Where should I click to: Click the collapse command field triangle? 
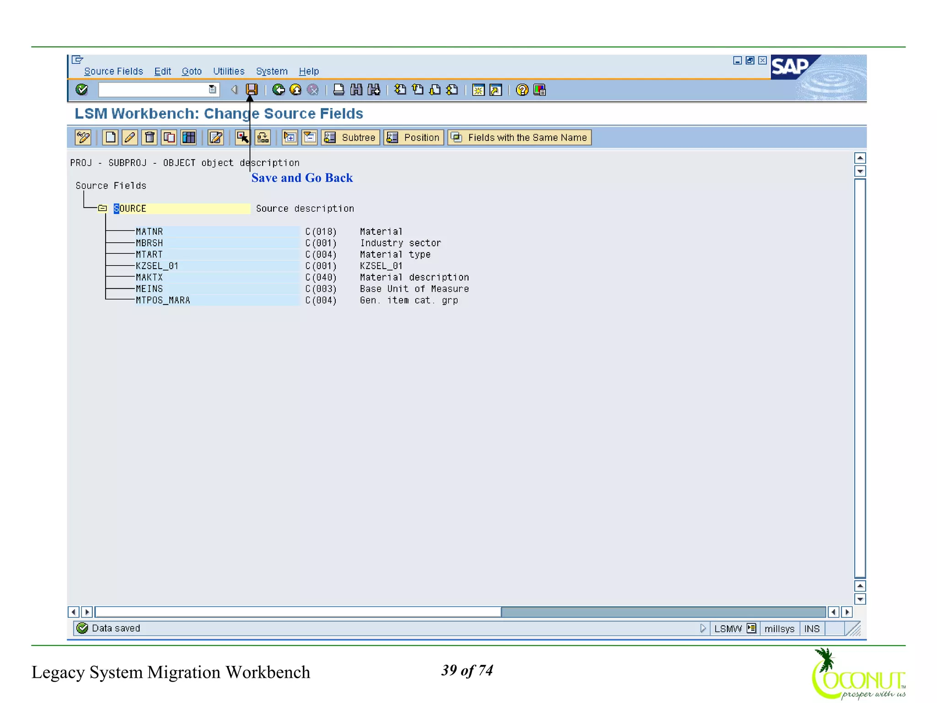[x=234, y=90]
